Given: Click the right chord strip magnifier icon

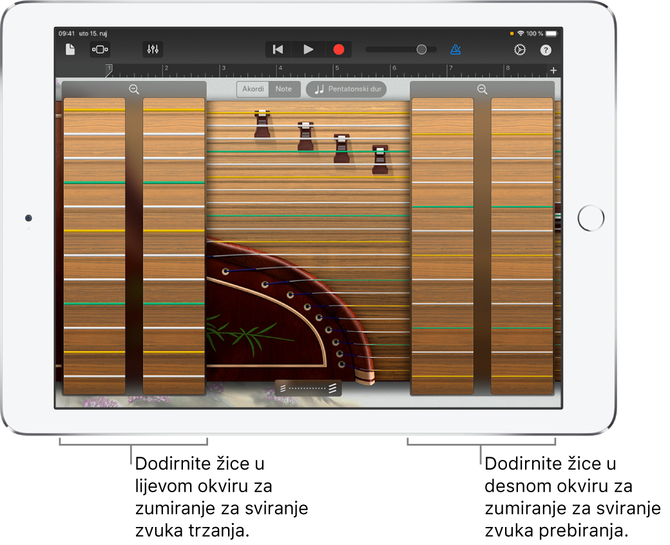Looking at the screenshot, I should 483,89.
